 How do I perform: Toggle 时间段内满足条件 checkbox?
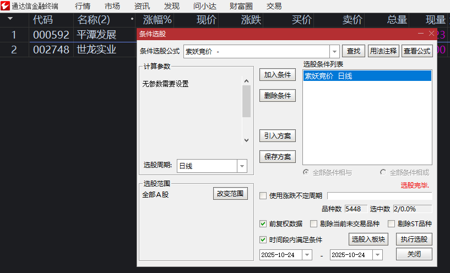[263, 239]
